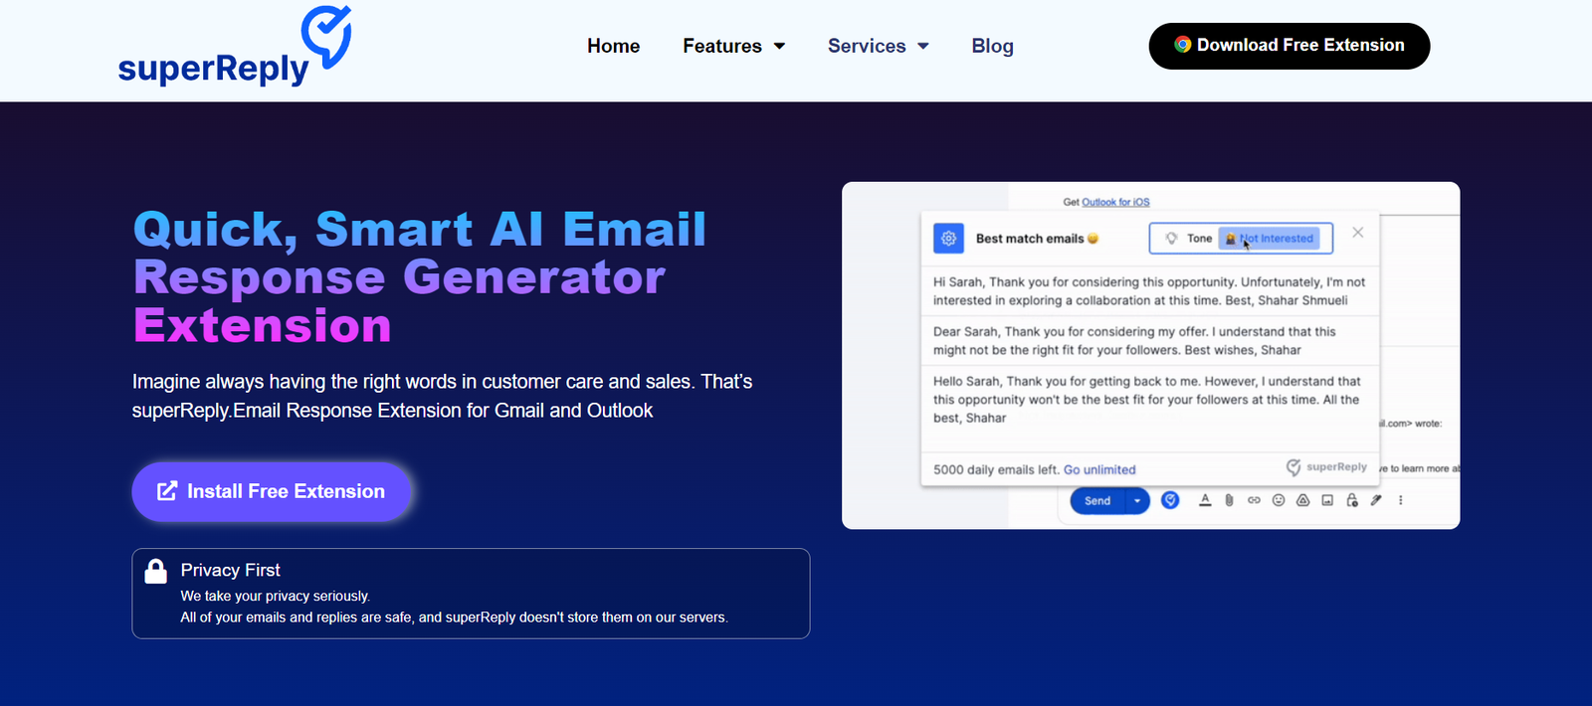Viewport: 1592px width, 706px height.
Task: Click the insert link icon in compose toolbar
Action: pos(1254,500)
